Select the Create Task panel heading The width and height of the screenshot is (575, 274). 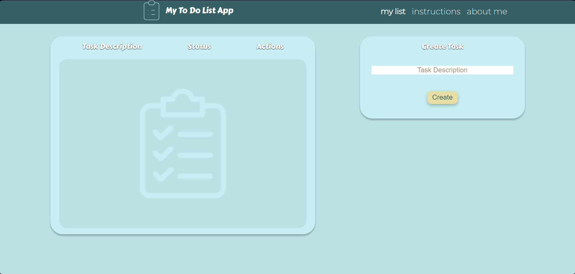coord(442,46)
